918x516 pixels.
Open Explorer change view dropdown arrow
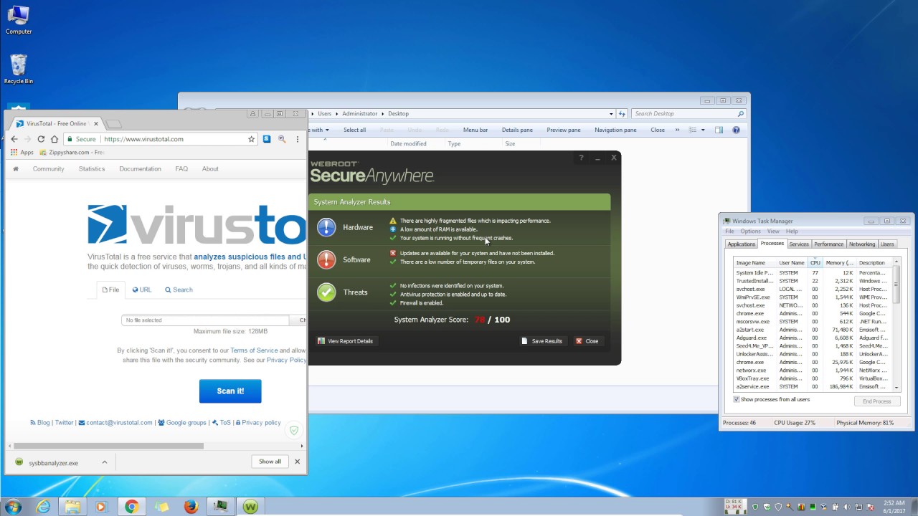pos(703,130)
